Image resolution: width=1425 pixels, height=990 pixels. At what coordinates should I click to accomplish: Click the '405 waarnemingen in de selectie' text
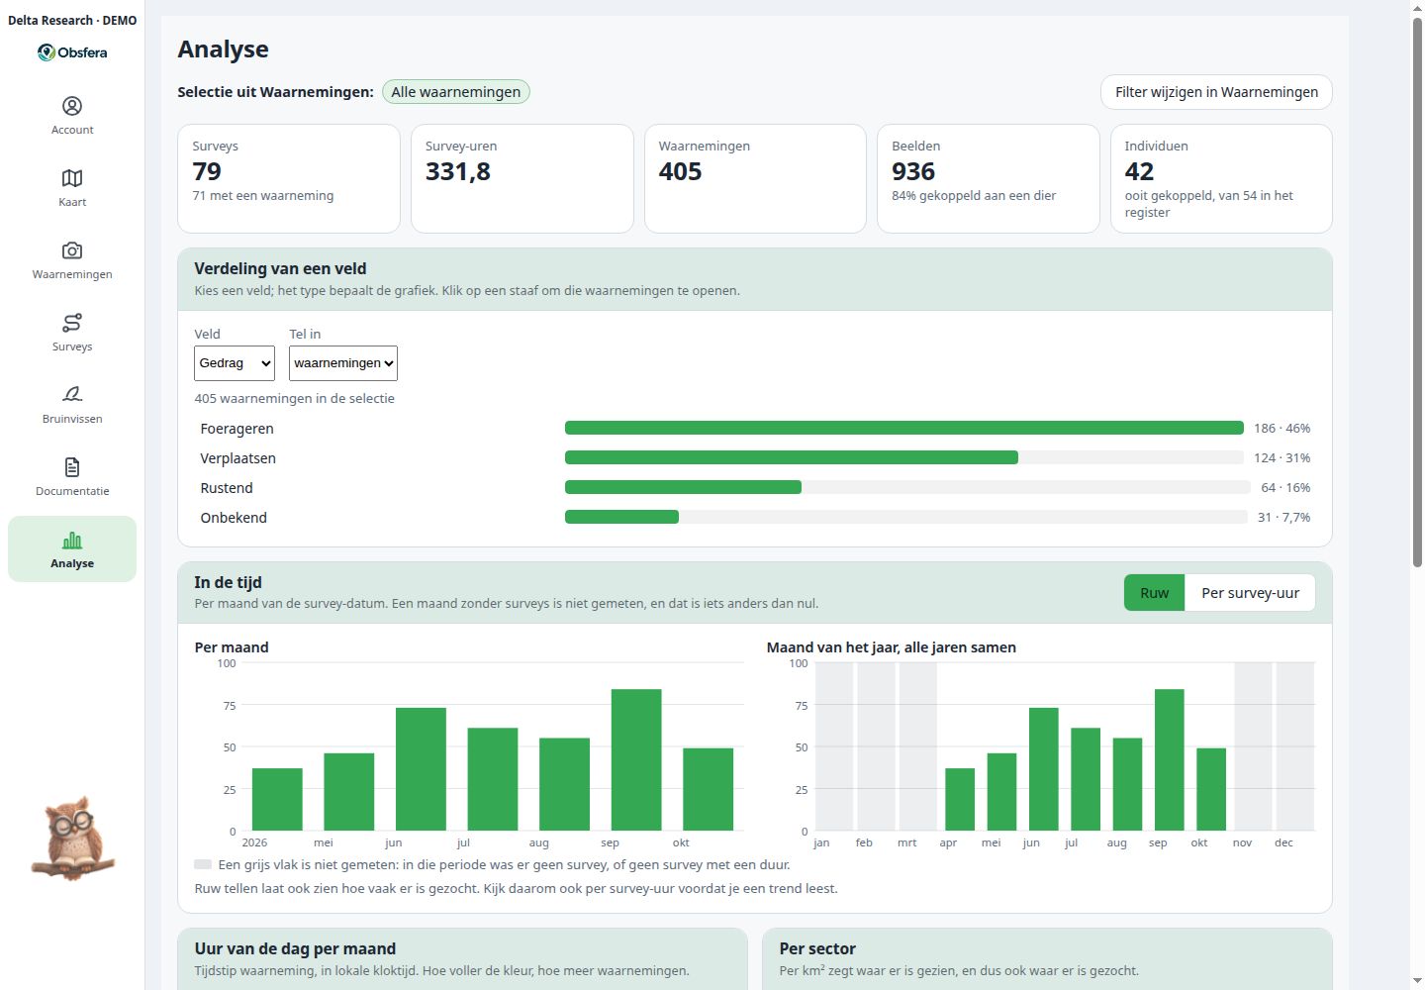point(295,398)
